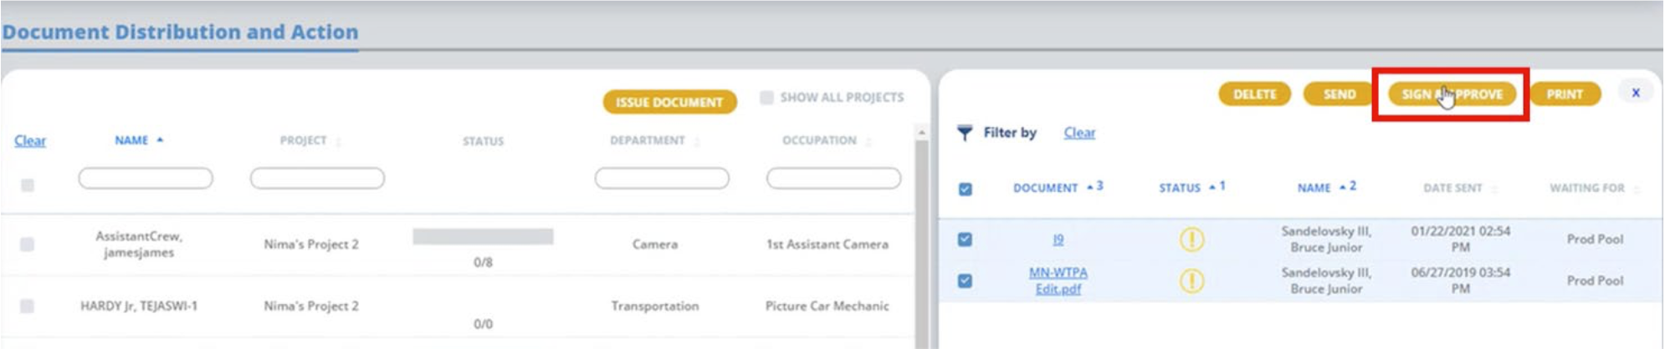Click the Send button
The image size is (1665, 349).
coord(1339,94)
